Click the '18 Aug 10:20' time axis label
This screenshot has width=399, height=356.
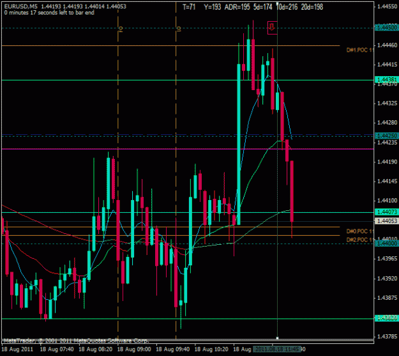click(211, 349)
